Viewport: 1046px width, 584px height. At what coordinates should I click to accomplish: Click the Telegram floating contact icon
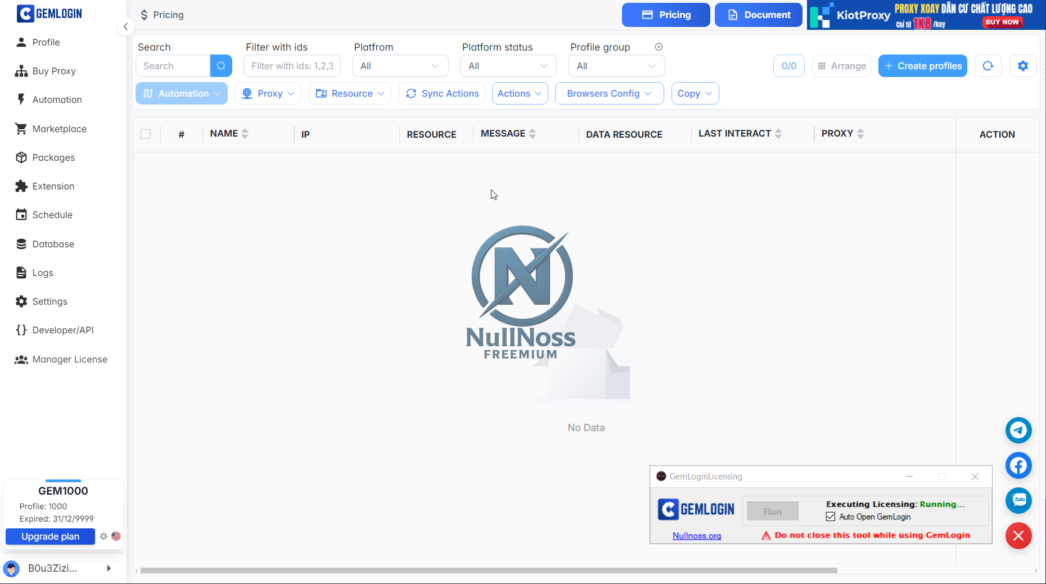click(x=1018, y=431)
